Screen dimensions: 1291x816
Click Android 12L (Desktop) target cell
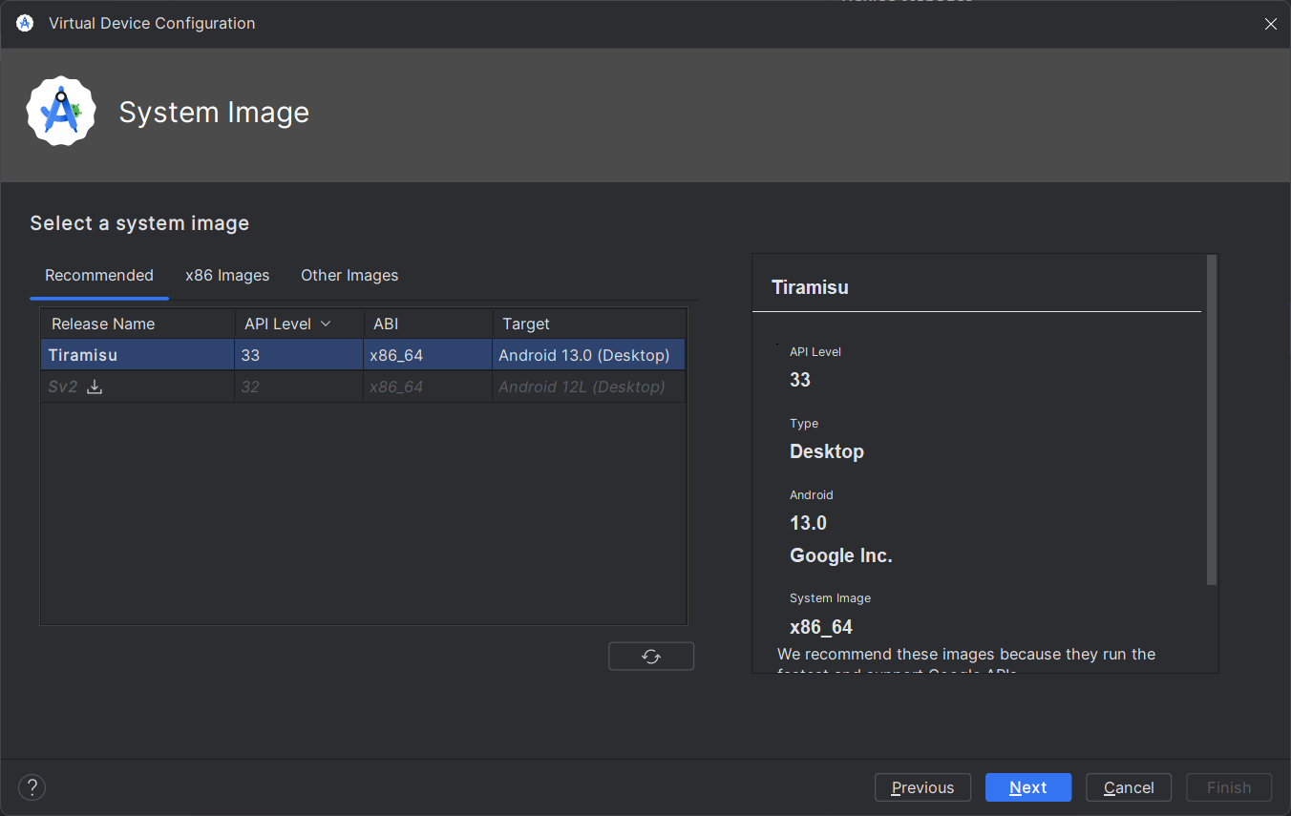[589, 387]
